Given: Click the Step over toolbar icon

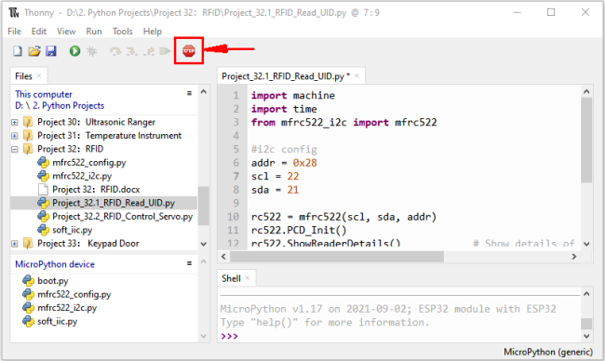Looking at the screenshot, I should (115, 51).
